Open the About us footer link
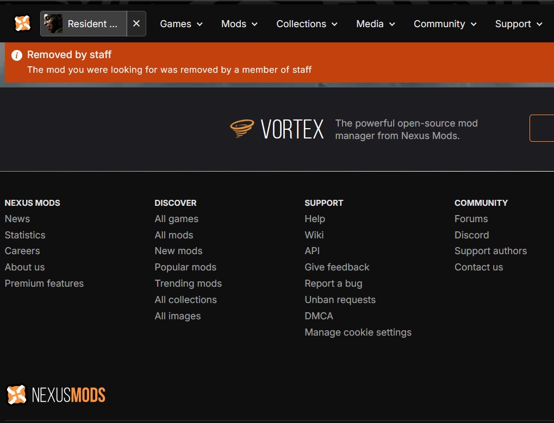The height and width of the screenshot is (423, 554). [x=24, y=267]
